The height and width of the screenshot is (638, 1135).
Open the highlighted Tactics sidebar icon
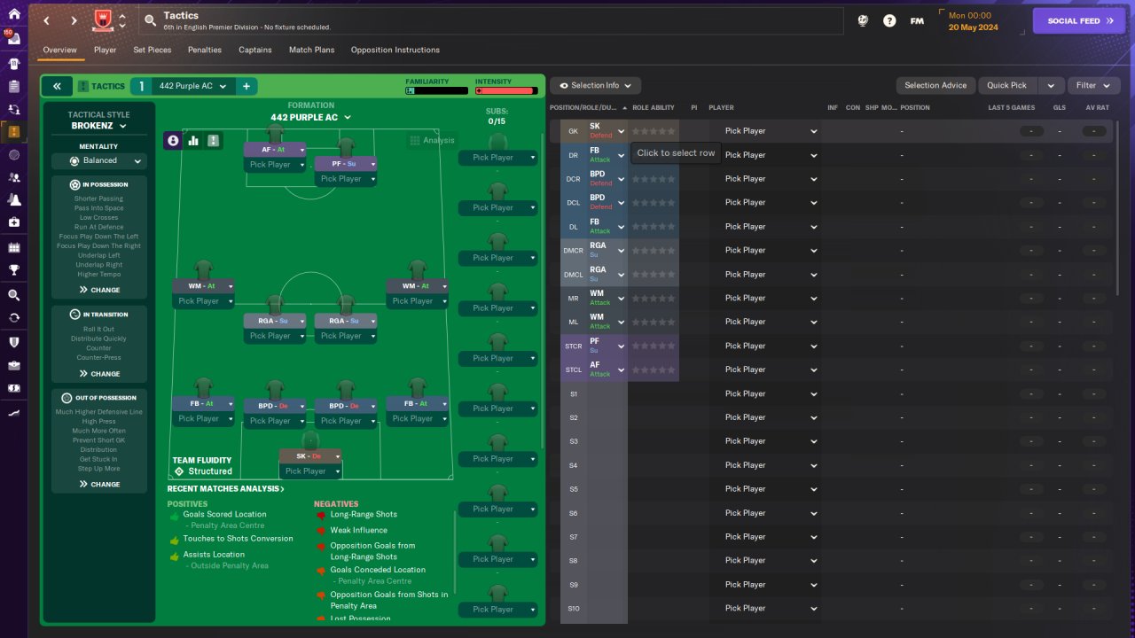(x=13, y=132)
